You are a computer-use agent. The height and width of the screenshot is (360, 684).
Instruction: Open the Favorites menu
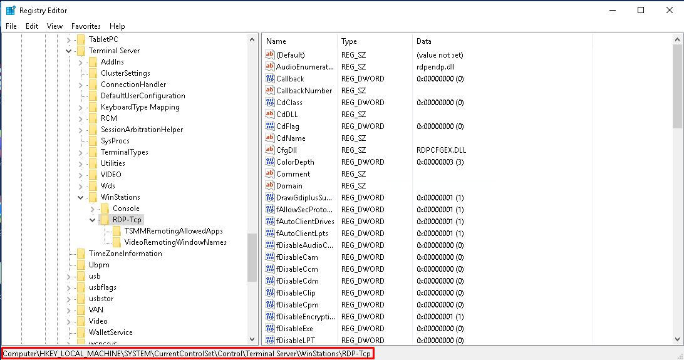click(x=86, y=26)
